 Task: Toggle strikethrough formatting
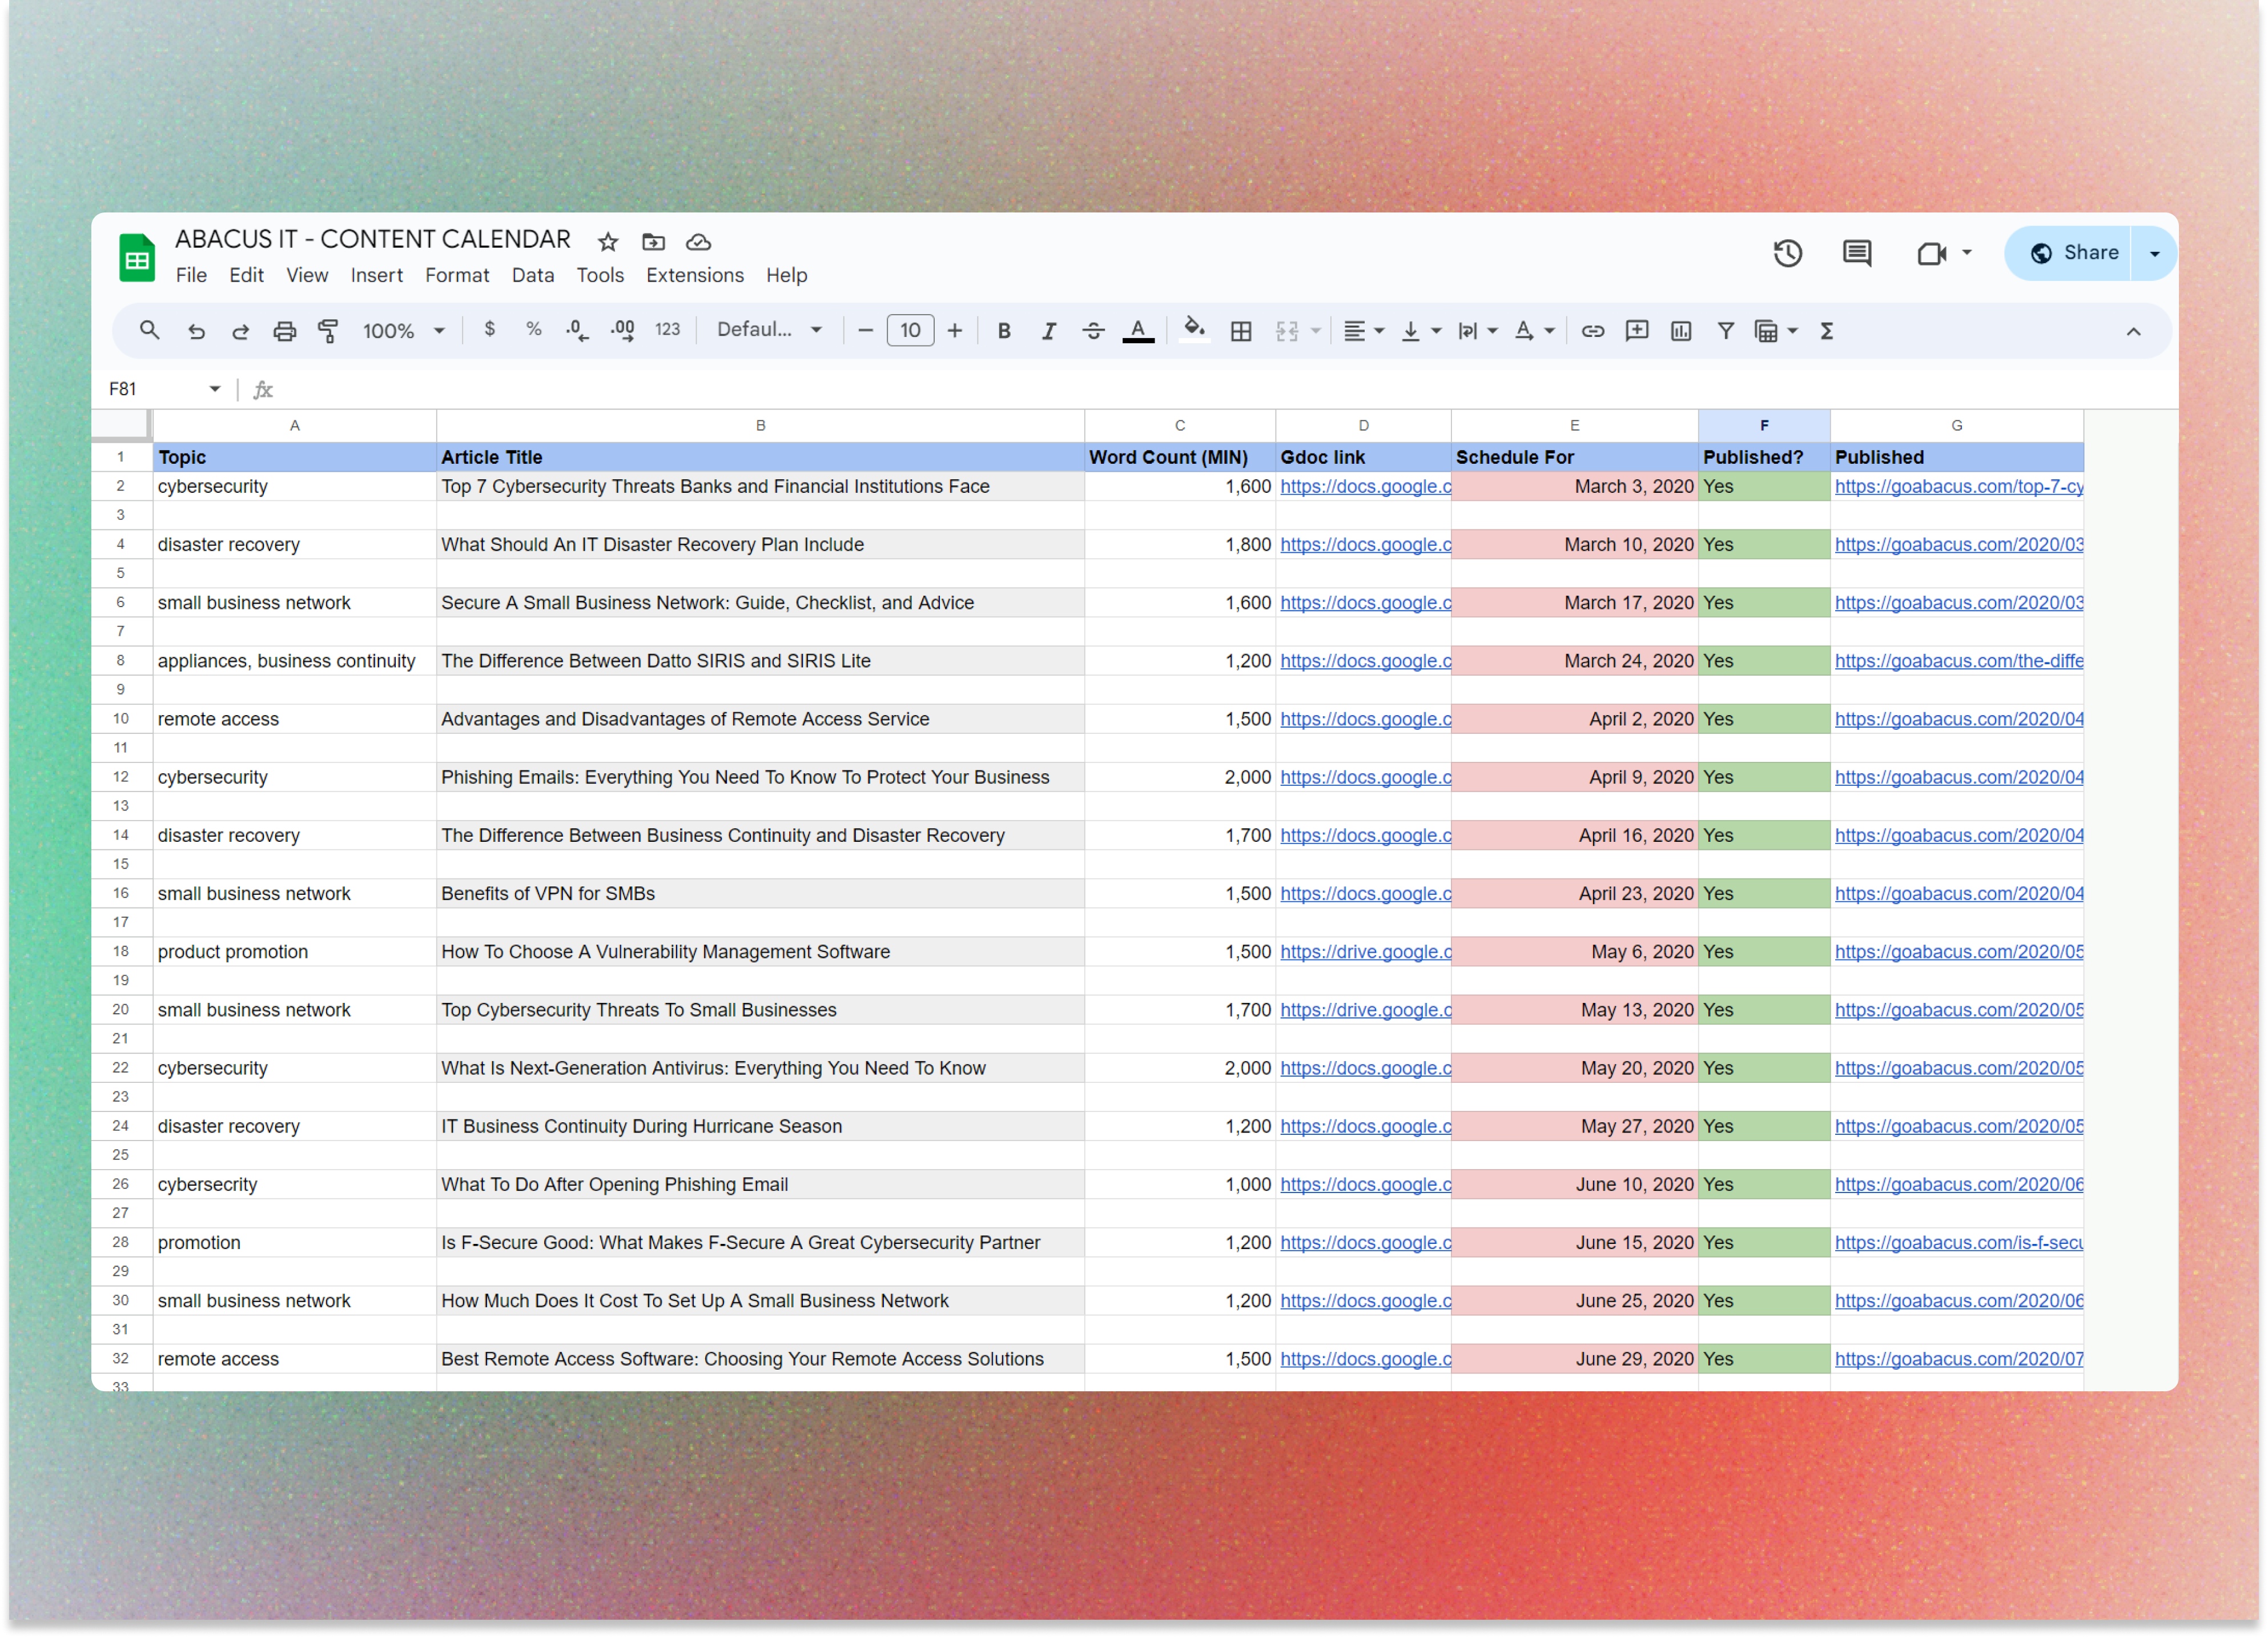(1093, 331)
